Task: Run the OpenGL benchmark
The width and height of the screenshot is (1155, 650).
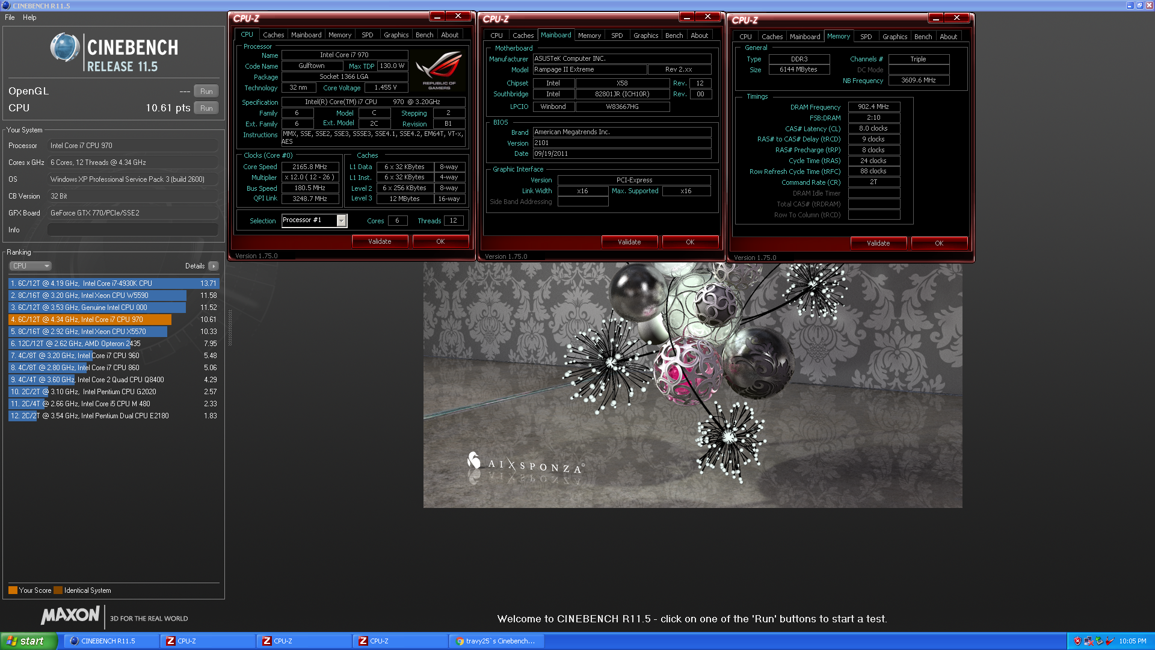Action: coord(206,91)
